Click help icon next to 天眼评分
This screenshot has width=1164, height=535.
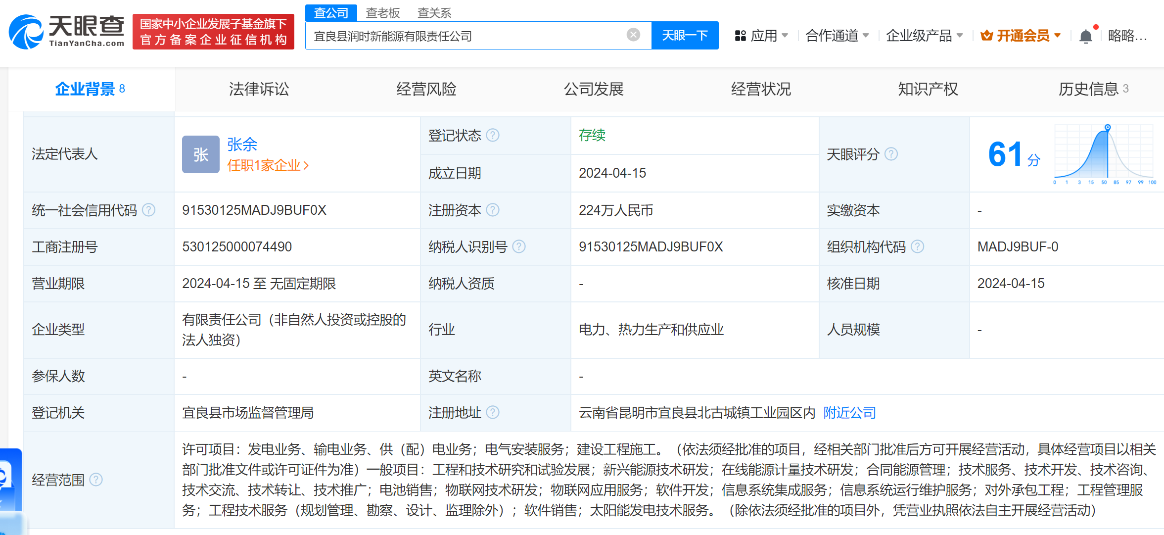pos(891,154)
